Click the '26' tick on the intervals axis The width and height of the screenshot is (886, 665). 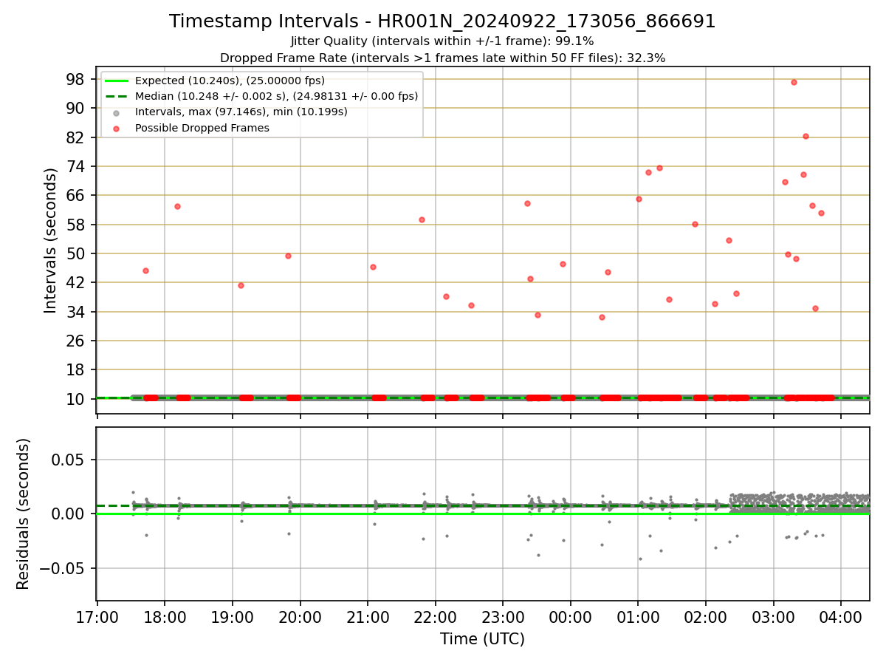76,341
